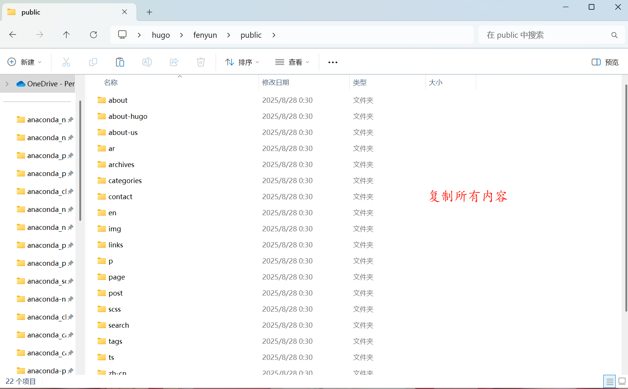Open the See more "..." menu
The image size is (628, 389).
[x=333, y=62]
